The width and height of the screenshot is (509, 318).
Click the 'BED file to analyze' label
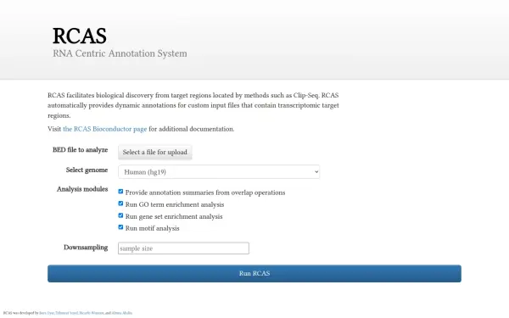[81, 149]
